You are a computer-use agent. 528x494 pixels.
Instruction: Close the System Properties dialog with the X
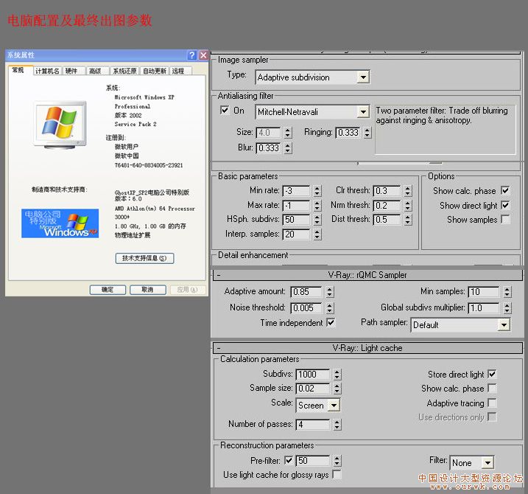(203, 55)
